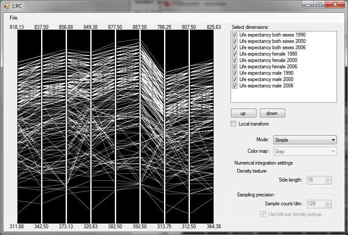The height and width of the screenshot is (235, 348).
Task: Click the up button
Action: click(x=243, y=113)
